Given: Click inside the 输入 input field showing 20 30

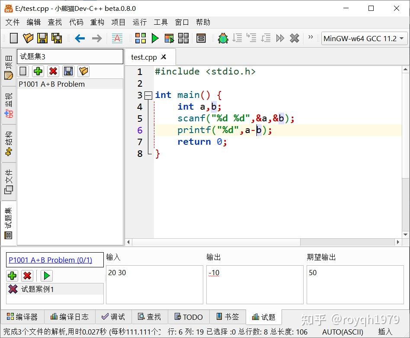Looking at the screenshot, I should pos(154,285).
